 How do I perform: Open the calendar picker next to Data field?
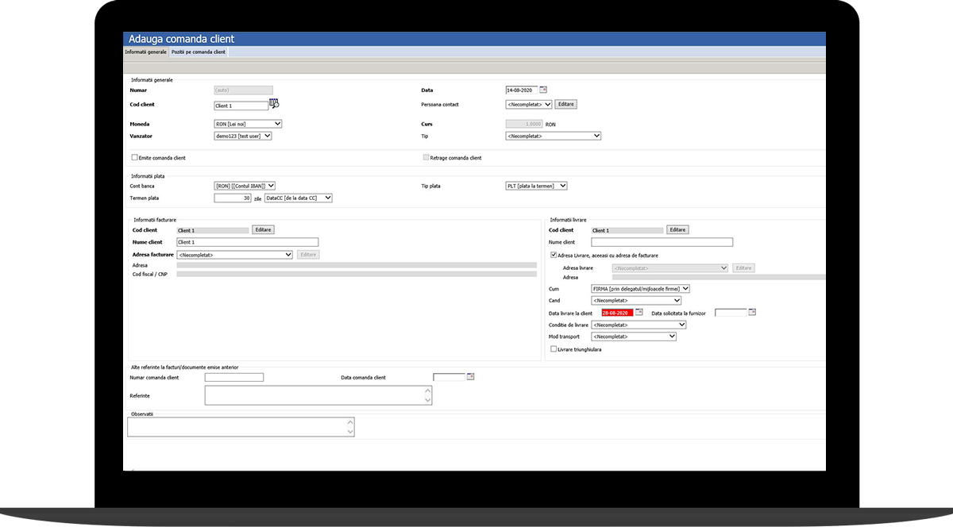(x=543, y=90)
